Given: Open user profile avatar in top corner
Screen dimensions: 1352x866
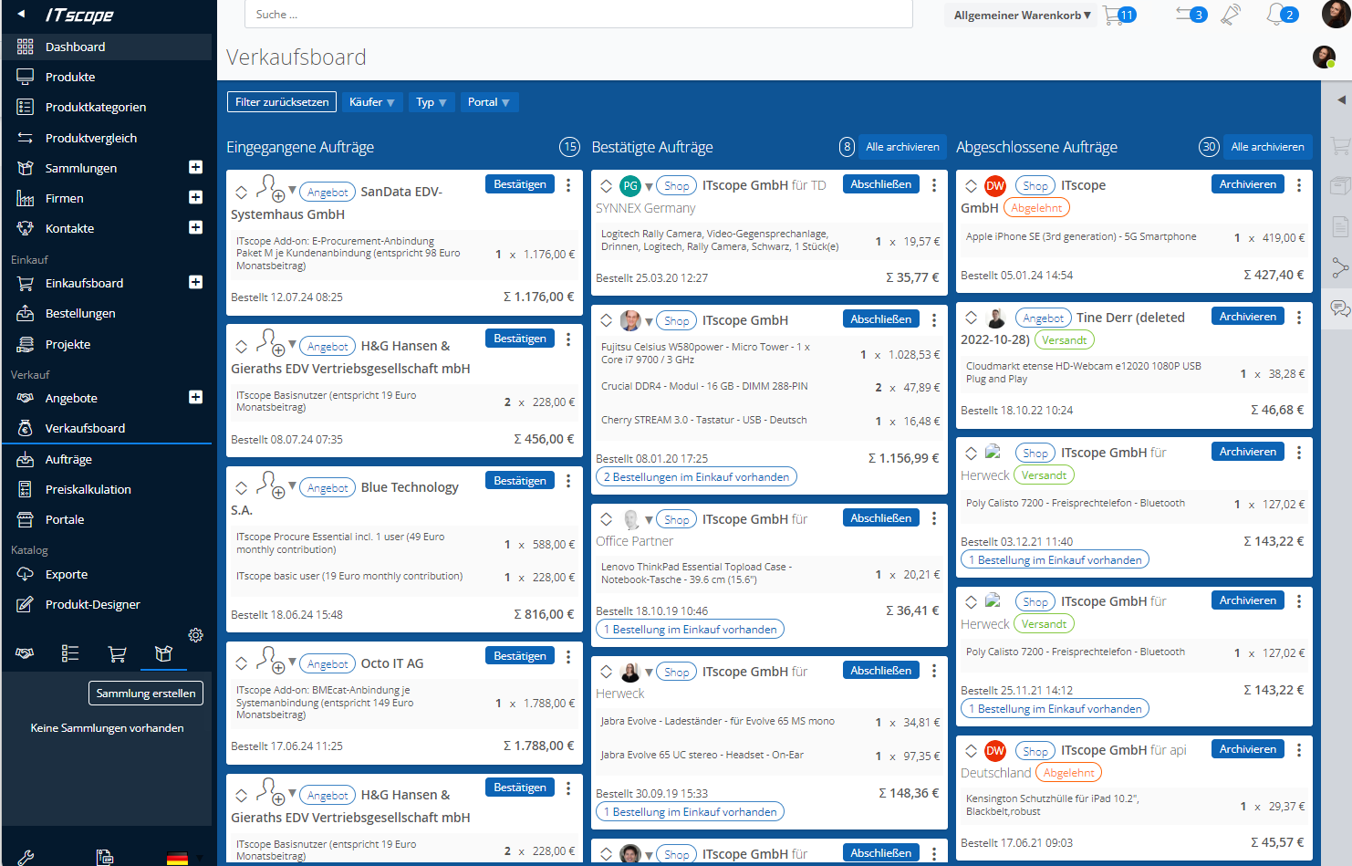Looking at the screenshot, I should [x=1336, y=14].
